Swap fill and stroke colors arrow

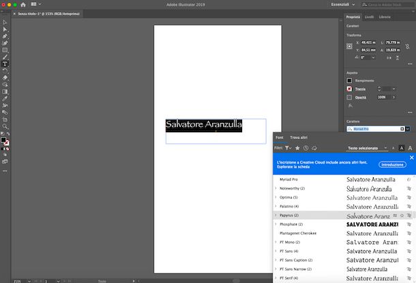[8, 134]
